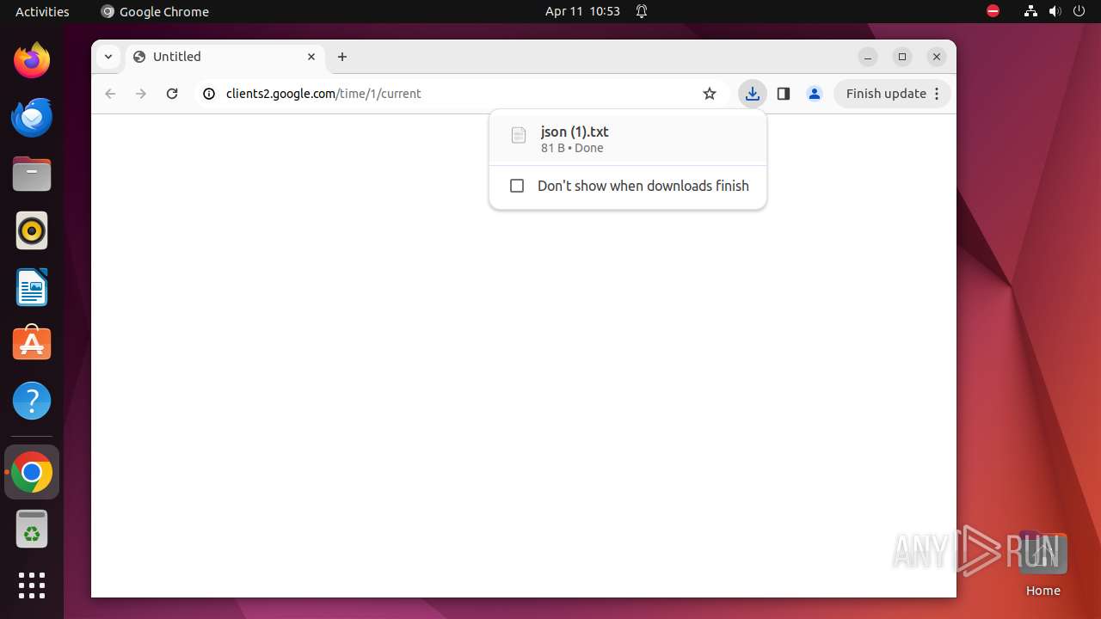
Task: Minimize the Chrome window
Action: 868,57
